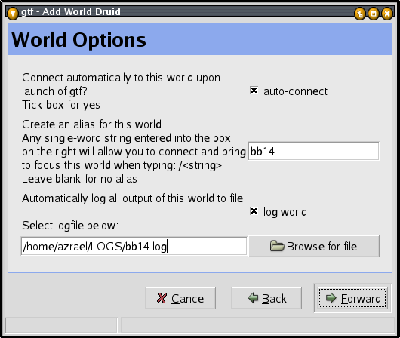This screenshot has height=338, width=400.
Task: Click the logfile path /home/azrael/LOGS/bb14.log field
Action: point(134,246)
